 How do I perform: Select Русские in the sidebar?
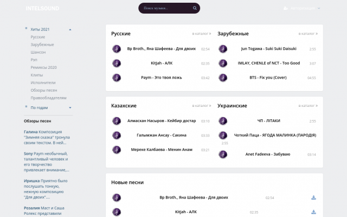pyautogui.click(x=38, y=37)
